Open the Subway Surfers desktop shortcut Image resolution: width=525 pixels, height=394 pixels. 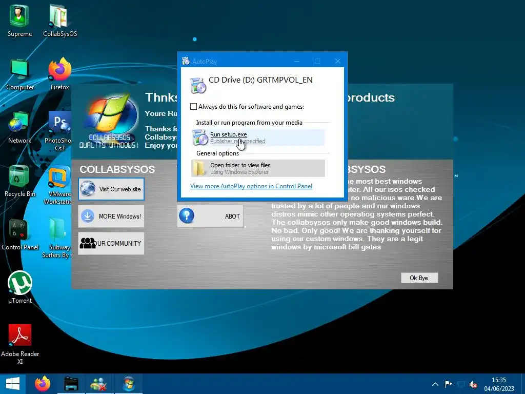point(57,238)
